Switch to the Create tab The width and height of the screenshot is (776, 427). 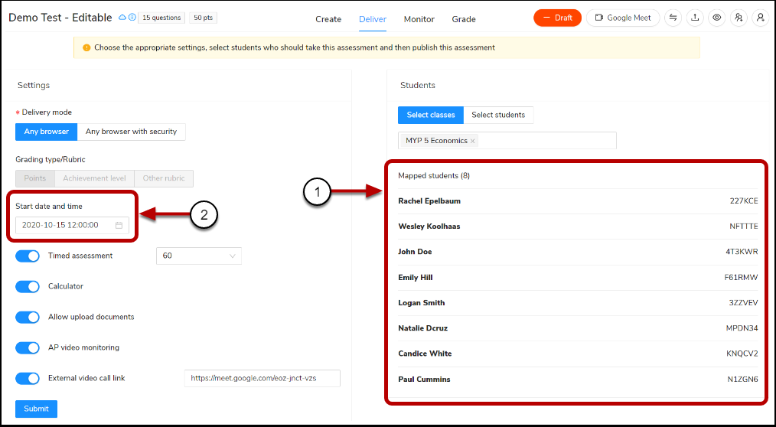point(328,19)
